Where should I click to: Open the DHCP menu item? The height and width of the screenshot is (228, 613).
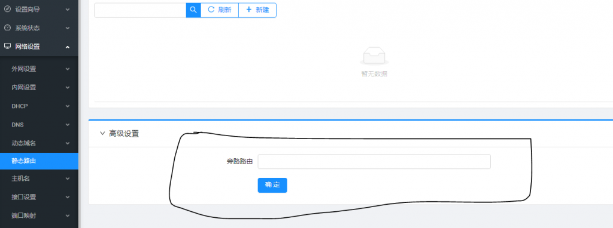(39, 106)
